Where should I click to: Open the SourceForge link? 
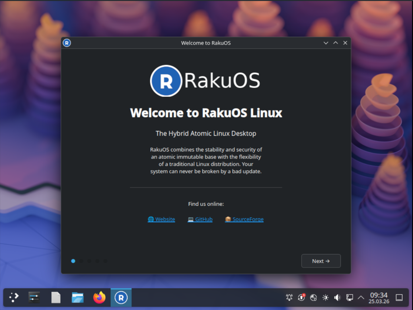pyautogui.click(x=244, y=219)
